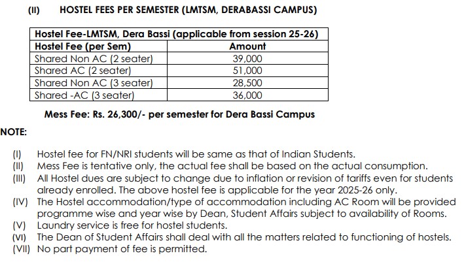Select note (I) about FN/NRI students

pos(196,155)
